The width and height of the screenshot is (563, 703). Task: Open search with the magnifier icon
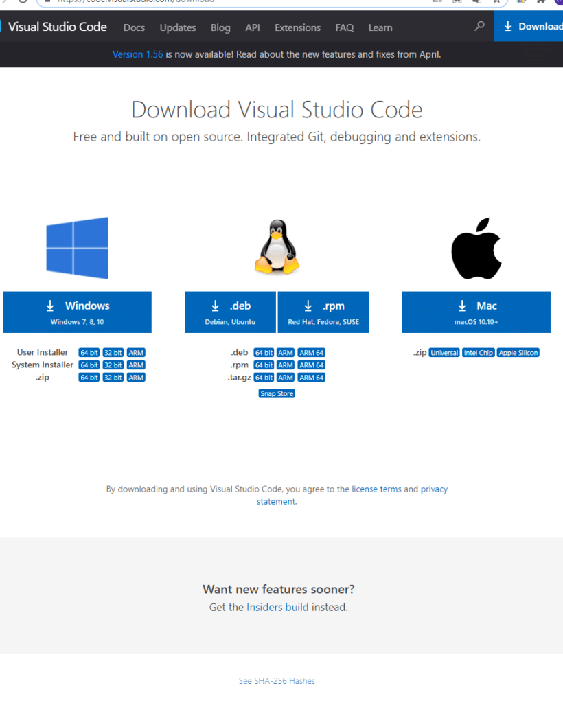(479, 27)
